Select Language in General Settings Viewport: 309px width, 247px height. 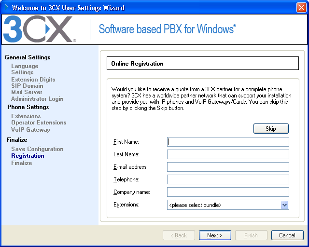(x=25, y=66)
